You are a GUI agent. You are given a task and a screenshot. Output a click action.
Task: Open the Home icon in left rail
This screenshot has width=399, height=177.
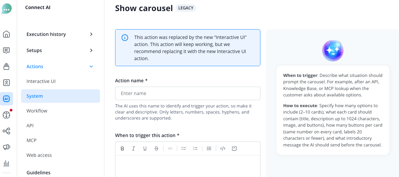click(6, 34)
